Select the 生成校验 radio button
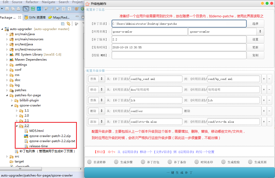 pos(223,162)
